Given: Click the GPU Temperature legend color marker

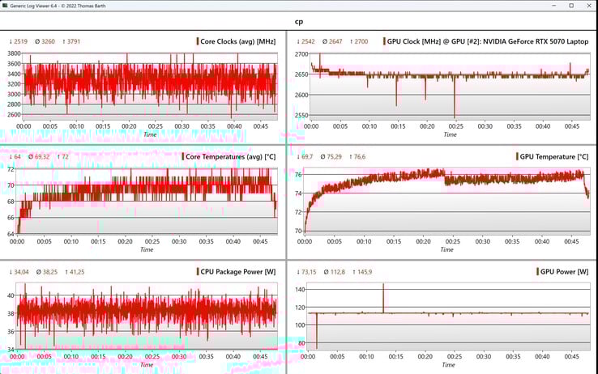Looking at the screenshot, I should [516, 156].
